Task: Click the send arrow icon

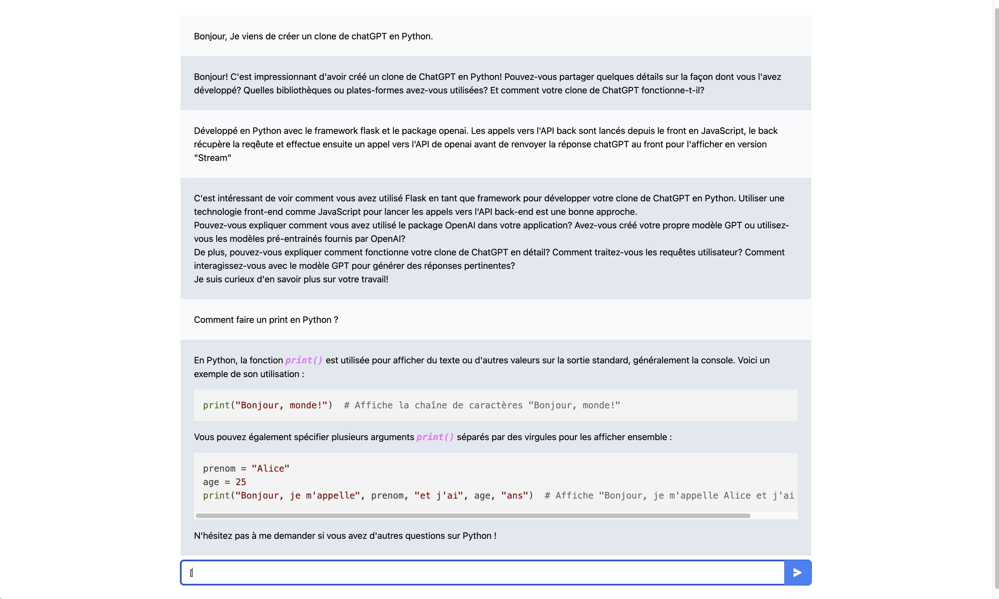Action: (x=797, y=572)
